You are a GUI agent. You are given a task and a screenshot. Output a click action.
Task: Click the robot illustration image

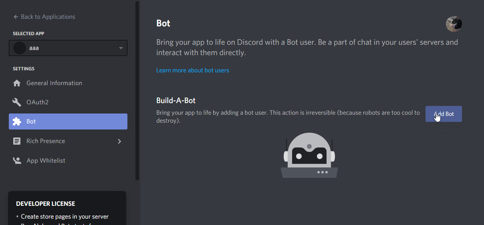tap(309, 155)
